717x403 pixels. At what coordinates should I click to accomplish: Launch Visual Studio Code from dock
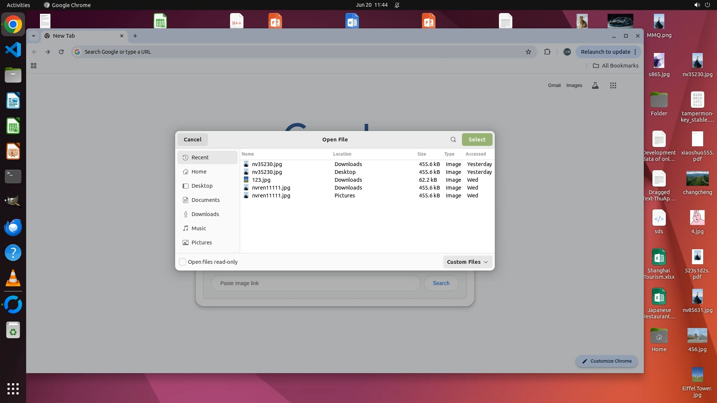pyautogui.click(x=13, y=50)
